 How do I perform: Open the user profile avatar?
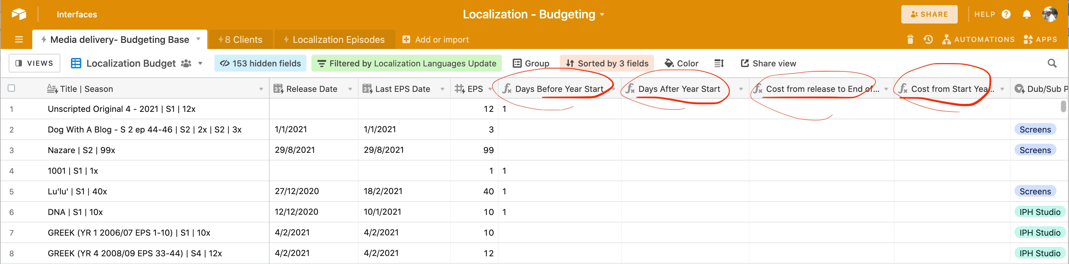pyautogui.click(x=1050, y=14)
